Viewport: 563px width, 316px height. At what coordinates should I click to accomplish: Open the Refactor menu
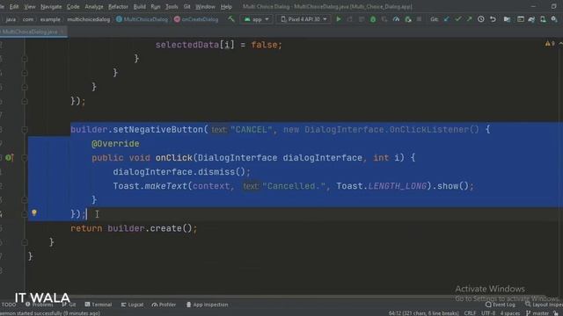click(118, 6)
